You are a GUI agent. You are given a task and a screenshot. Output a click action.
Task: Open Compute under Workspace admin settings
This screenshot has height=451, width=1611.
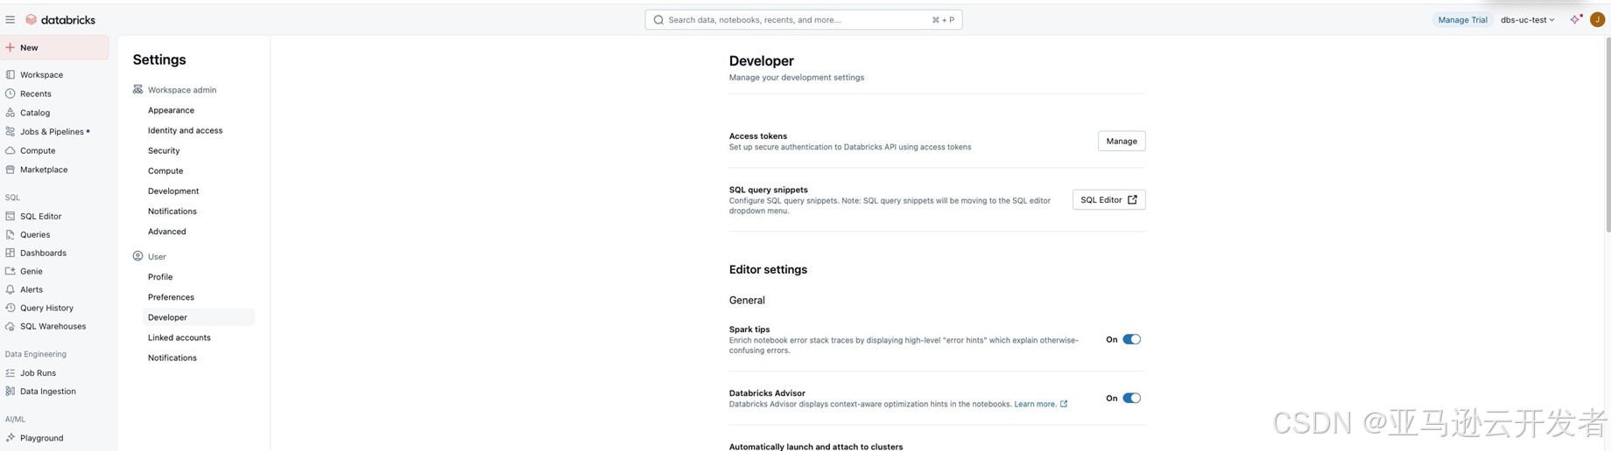[x=165, y=170]
